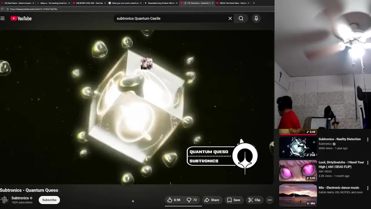Open the Reality Distortion video thumbnail
The image size is (371, 209).
pos(298,147)
